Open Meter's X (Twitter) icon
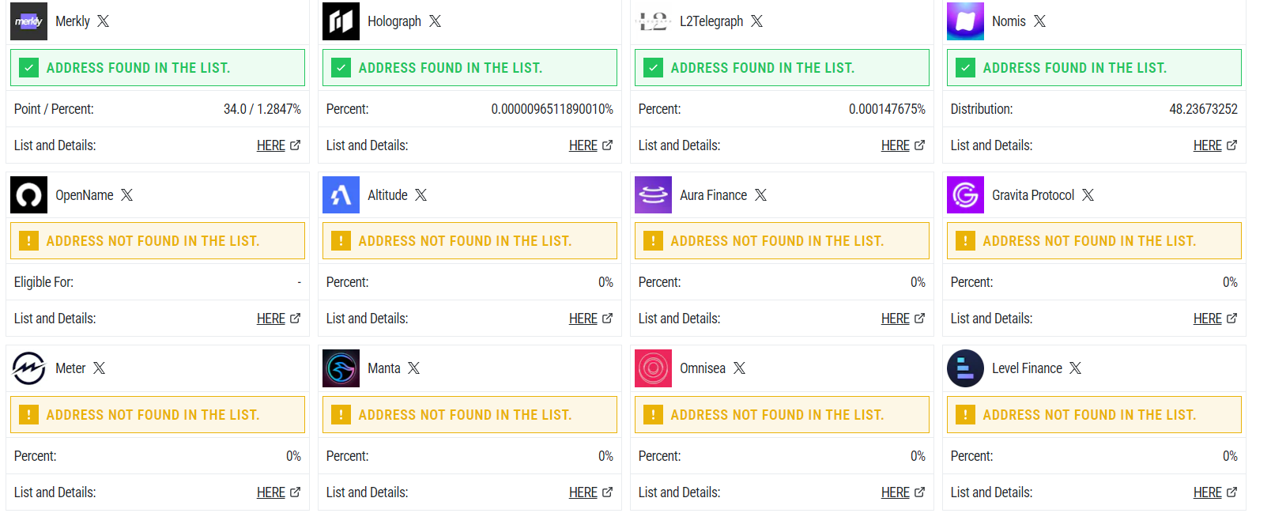The height and width of the screenshot is (513, 1271). coord(100,368)
